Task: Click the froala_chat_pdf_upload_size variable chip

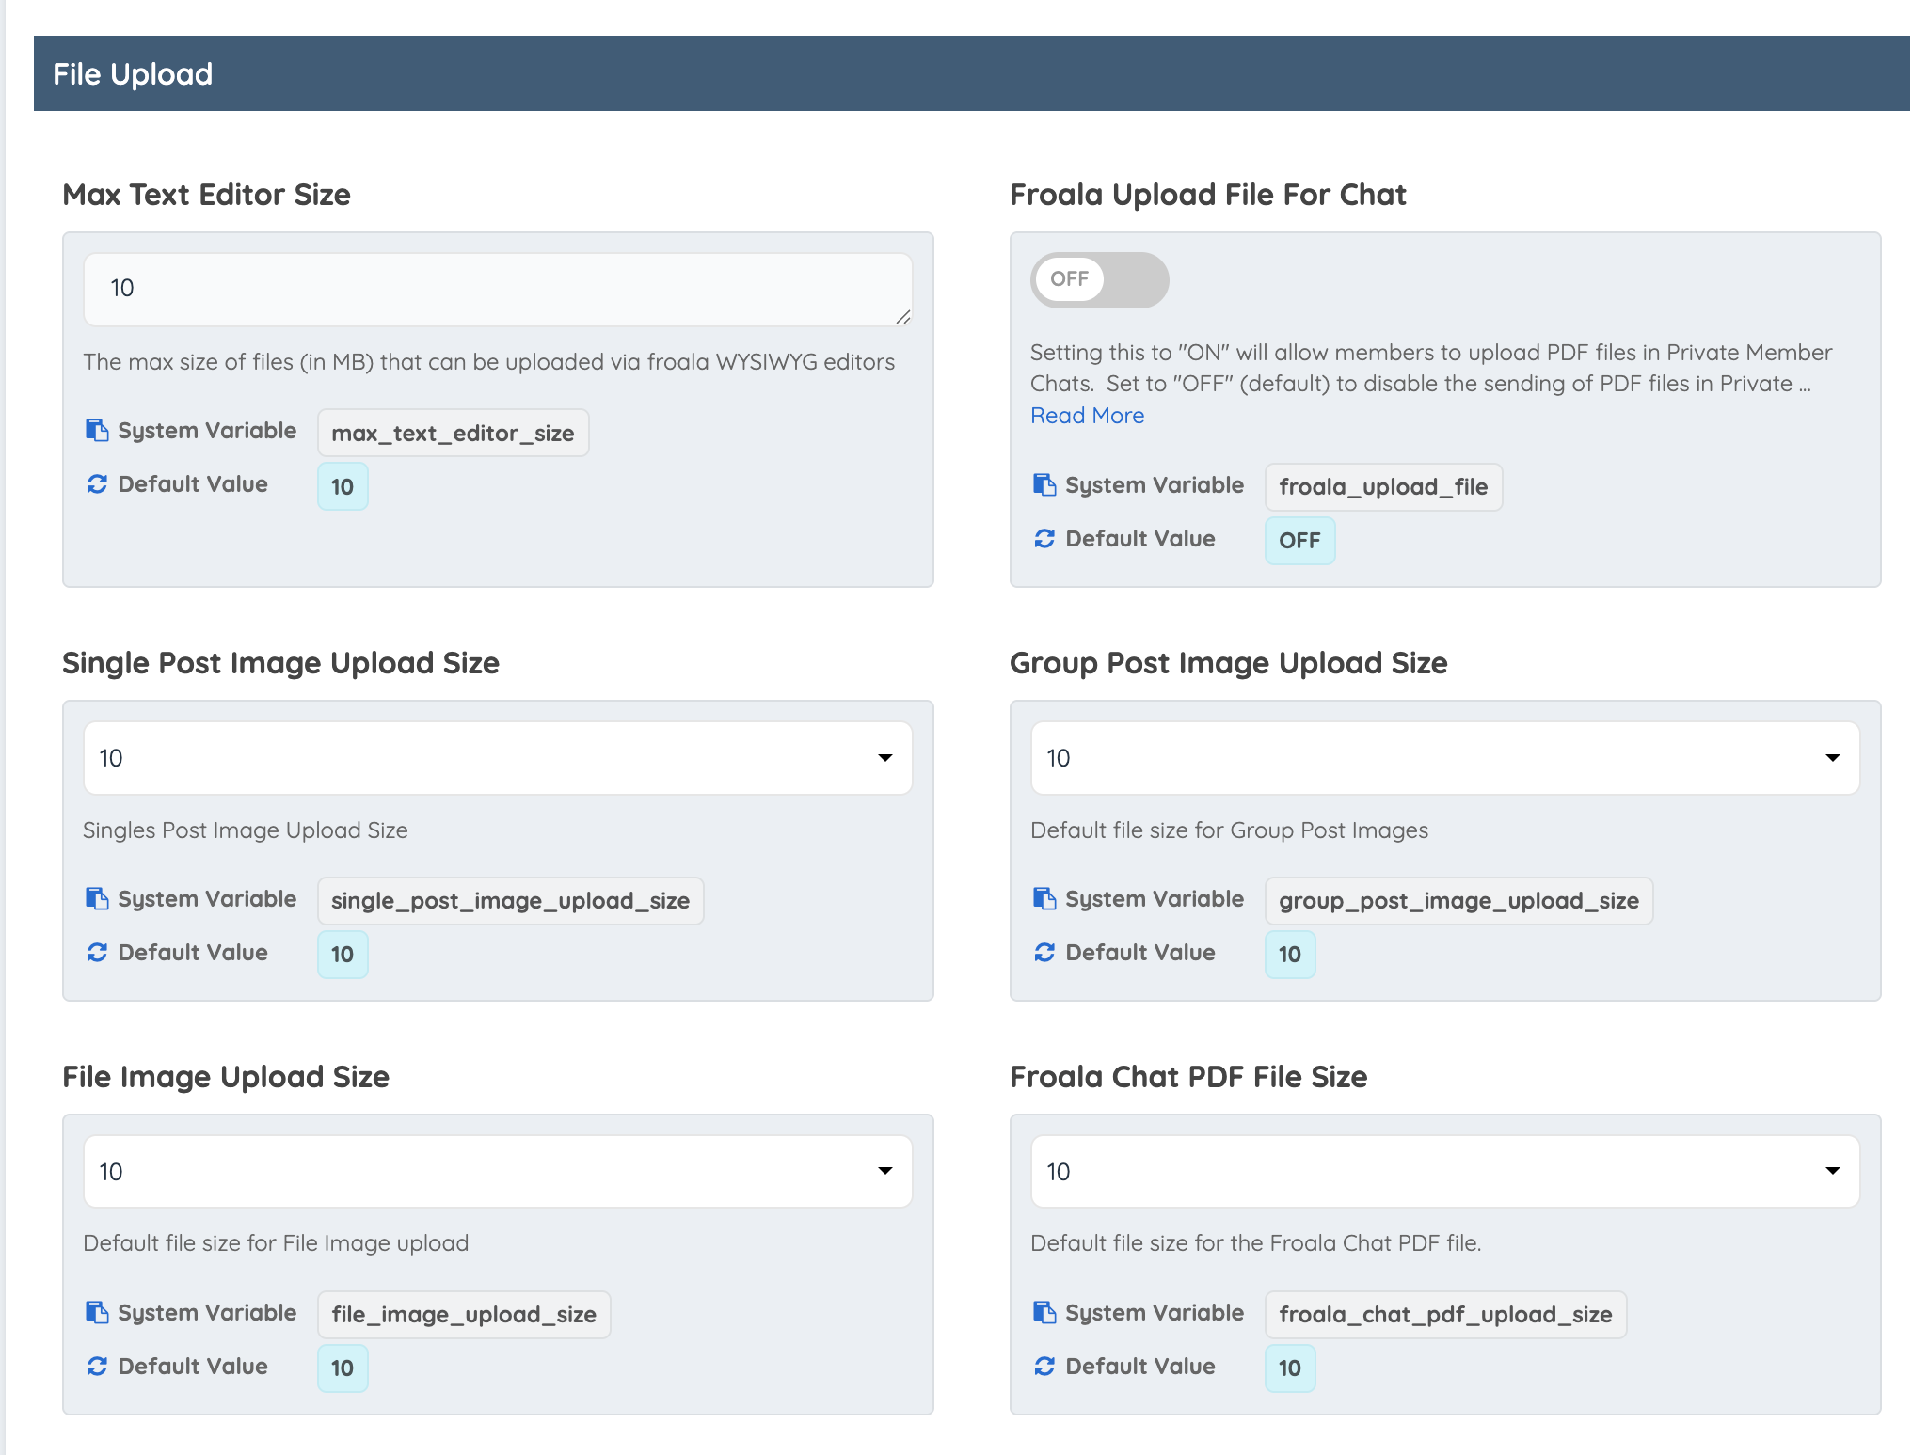Action: (x=1445, y=1315)
